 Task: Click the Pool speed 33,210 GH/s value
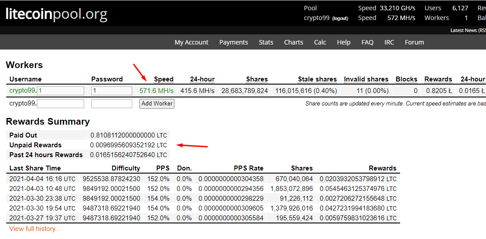398,8
